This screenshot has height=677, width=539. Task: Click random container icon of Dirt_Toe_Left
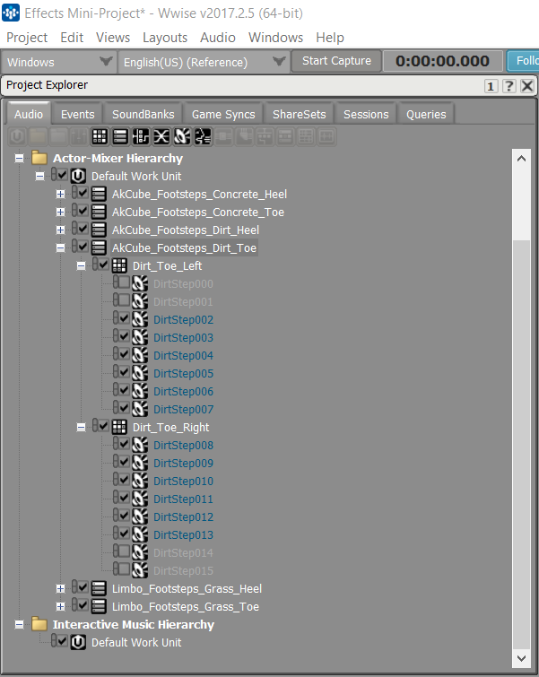click(119, 265)
